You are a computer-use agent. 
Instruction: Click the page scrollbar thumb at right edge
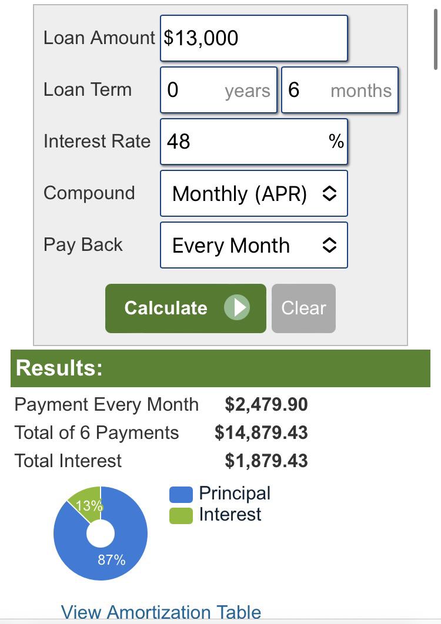[436, 39]
